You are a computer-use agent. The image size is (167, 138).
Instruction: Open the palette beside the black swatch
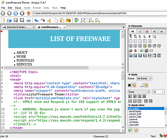pos(134,85)
